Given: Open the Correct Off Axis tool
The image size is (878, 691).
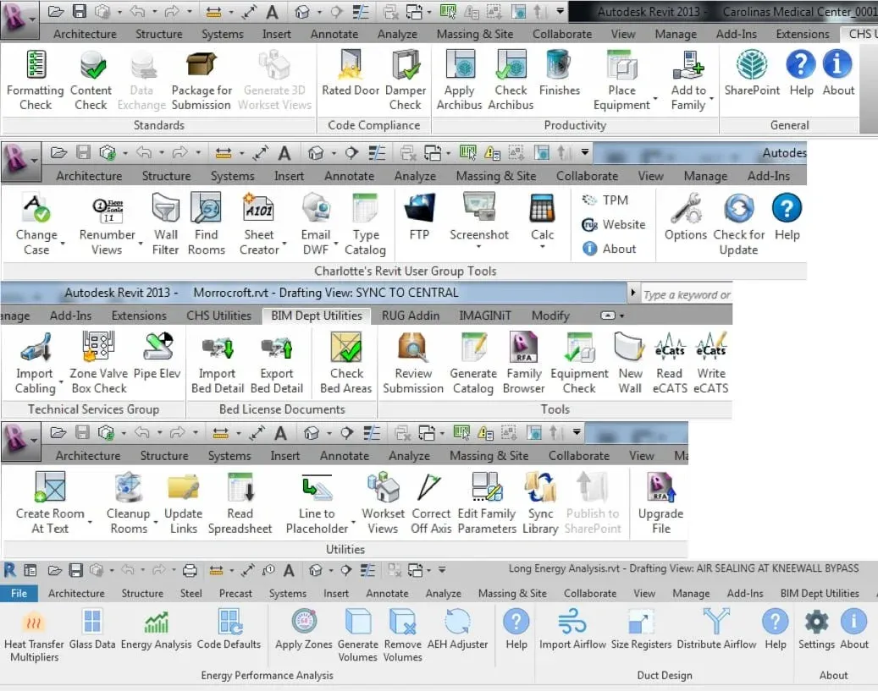Looking at the screenshot, I should (431, 503).
